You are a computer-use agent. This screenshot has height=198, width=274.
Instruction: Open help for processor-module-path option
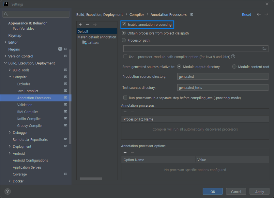233,57
